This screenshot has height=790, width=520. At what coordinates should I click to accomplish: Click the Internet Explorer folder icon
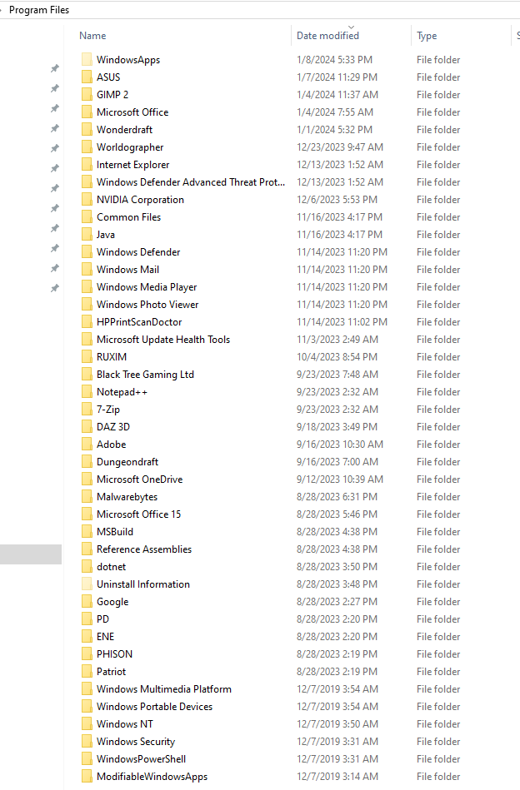coord(87,165)
